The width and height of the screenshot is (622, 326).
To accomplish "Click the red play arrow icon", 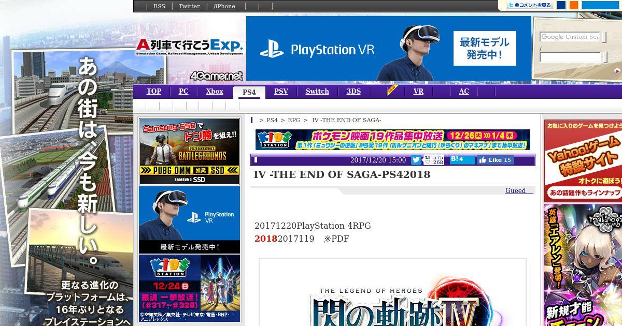I will [x=617, y=71].
